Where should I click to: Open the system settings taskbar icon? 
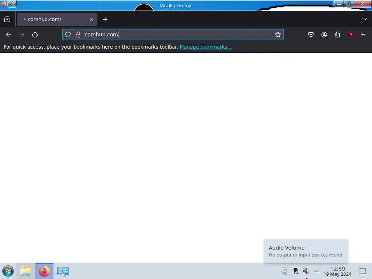[63, 271]
